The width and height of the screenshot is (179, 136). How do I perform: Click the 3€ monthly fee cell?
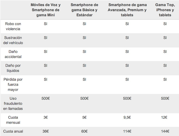point(46,117)
